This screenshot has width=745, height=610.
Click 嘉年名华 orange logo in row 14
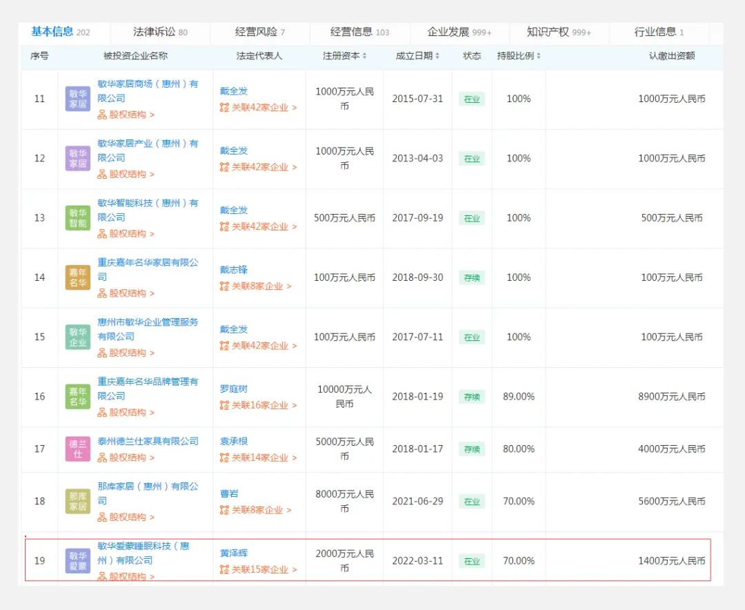pyautogui.click(x=77, y=277)
